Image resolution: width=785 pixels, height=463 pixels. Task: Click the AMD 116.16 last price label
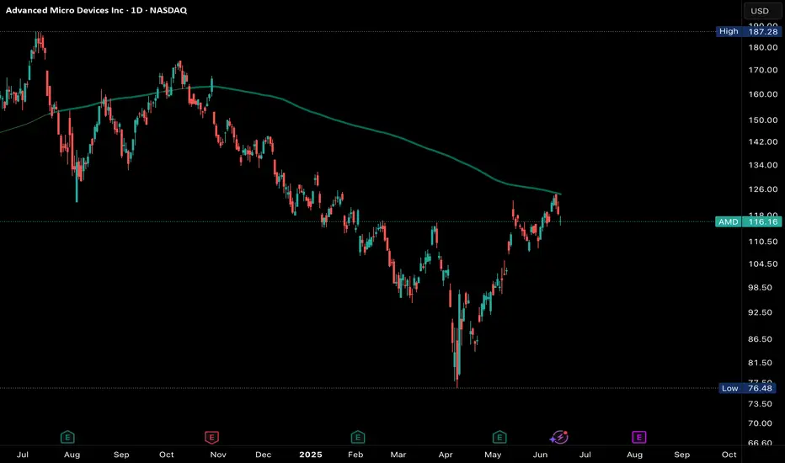click(x=749, y=221)
